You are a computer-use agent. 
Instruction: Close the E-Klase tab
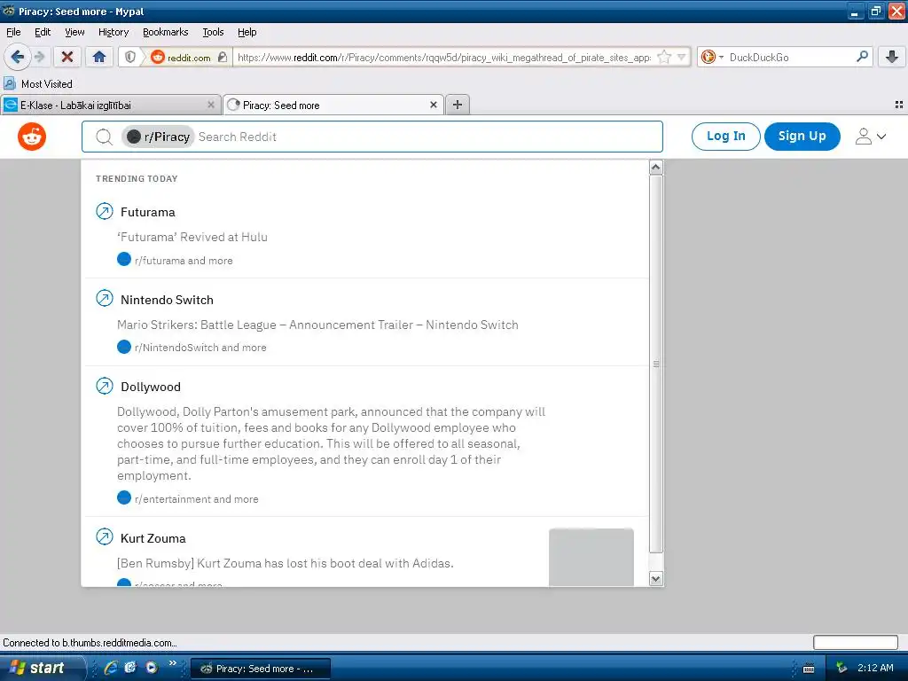211,105
